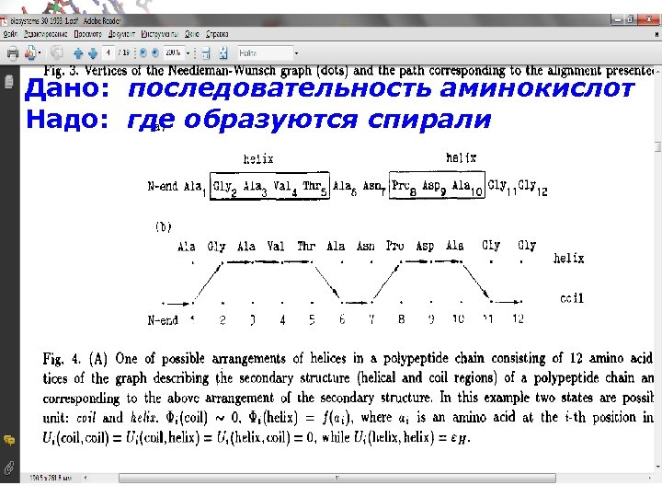The image size is (662, 497).
Task: Open the Окно menu
Action: pos(191,34)
